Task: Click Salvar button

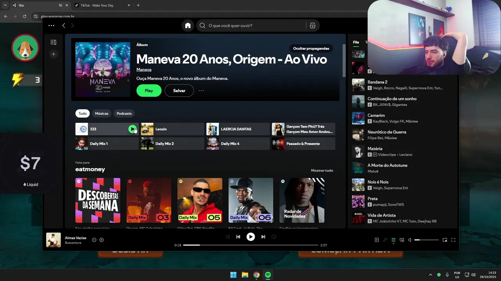Action: tap(179, 91)
